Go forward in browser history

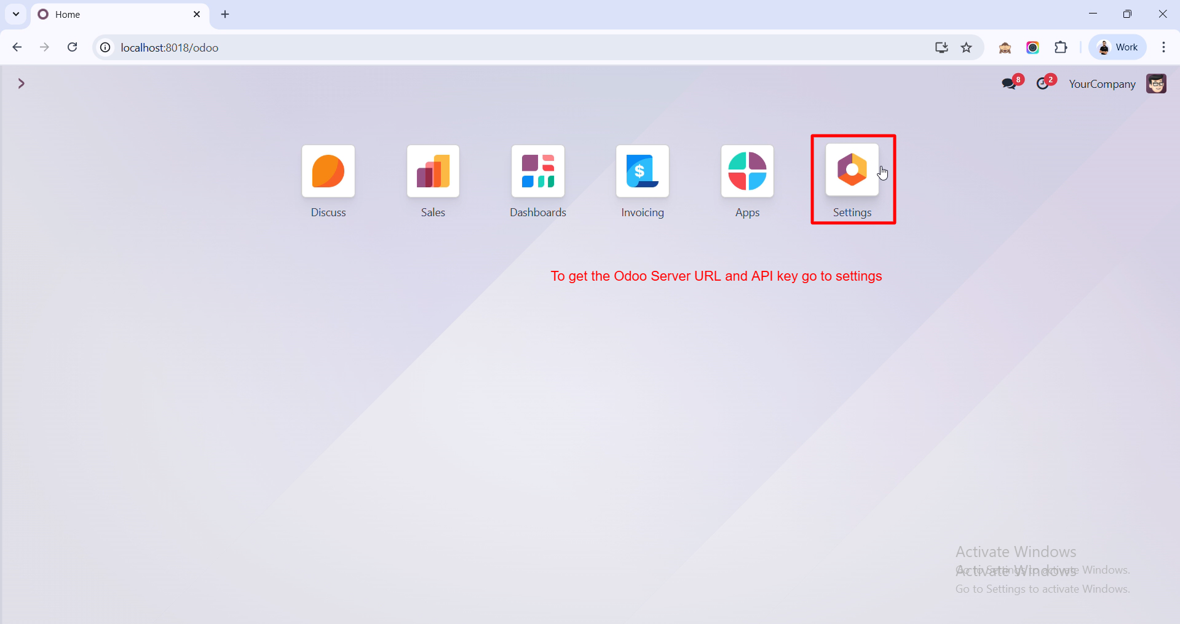point(44,47)
